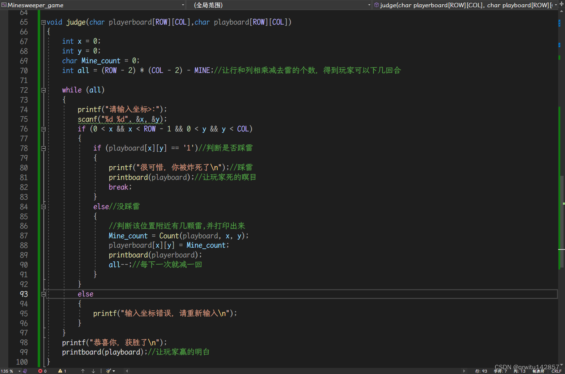Click the code health indicator icon
The image size is (565, 374).
(25, 371)
